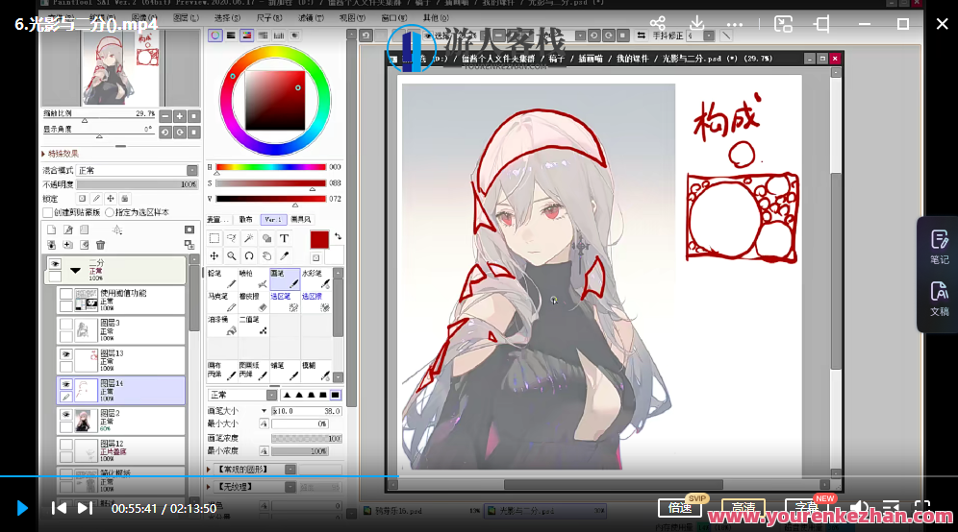The height and width of the screenshot is (532, 958).
Task: Choose the 水彩笔 watercolor brush
Action: pos(315,278)
